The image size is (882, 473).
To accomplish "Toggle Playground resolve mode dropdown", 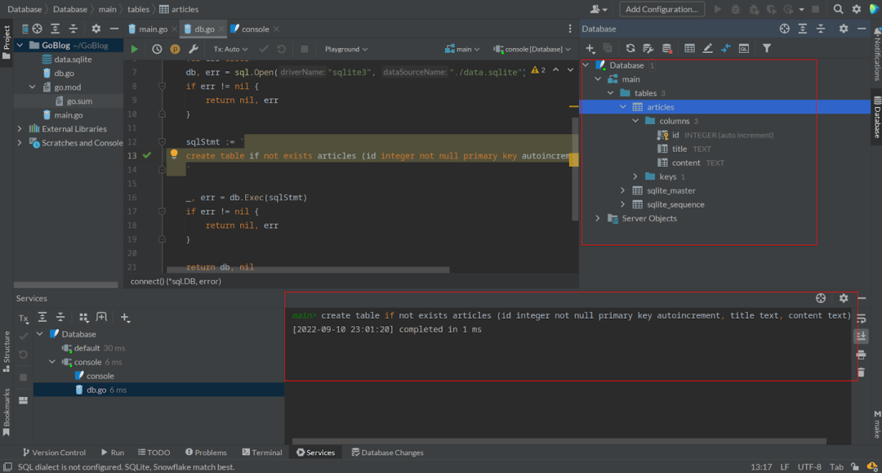I will pyautogui.click(x=346, y=49).
